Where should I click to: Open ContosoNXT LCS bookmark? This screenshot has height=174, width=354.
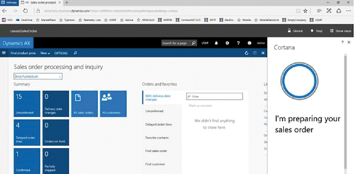click(x=188, y=20)
